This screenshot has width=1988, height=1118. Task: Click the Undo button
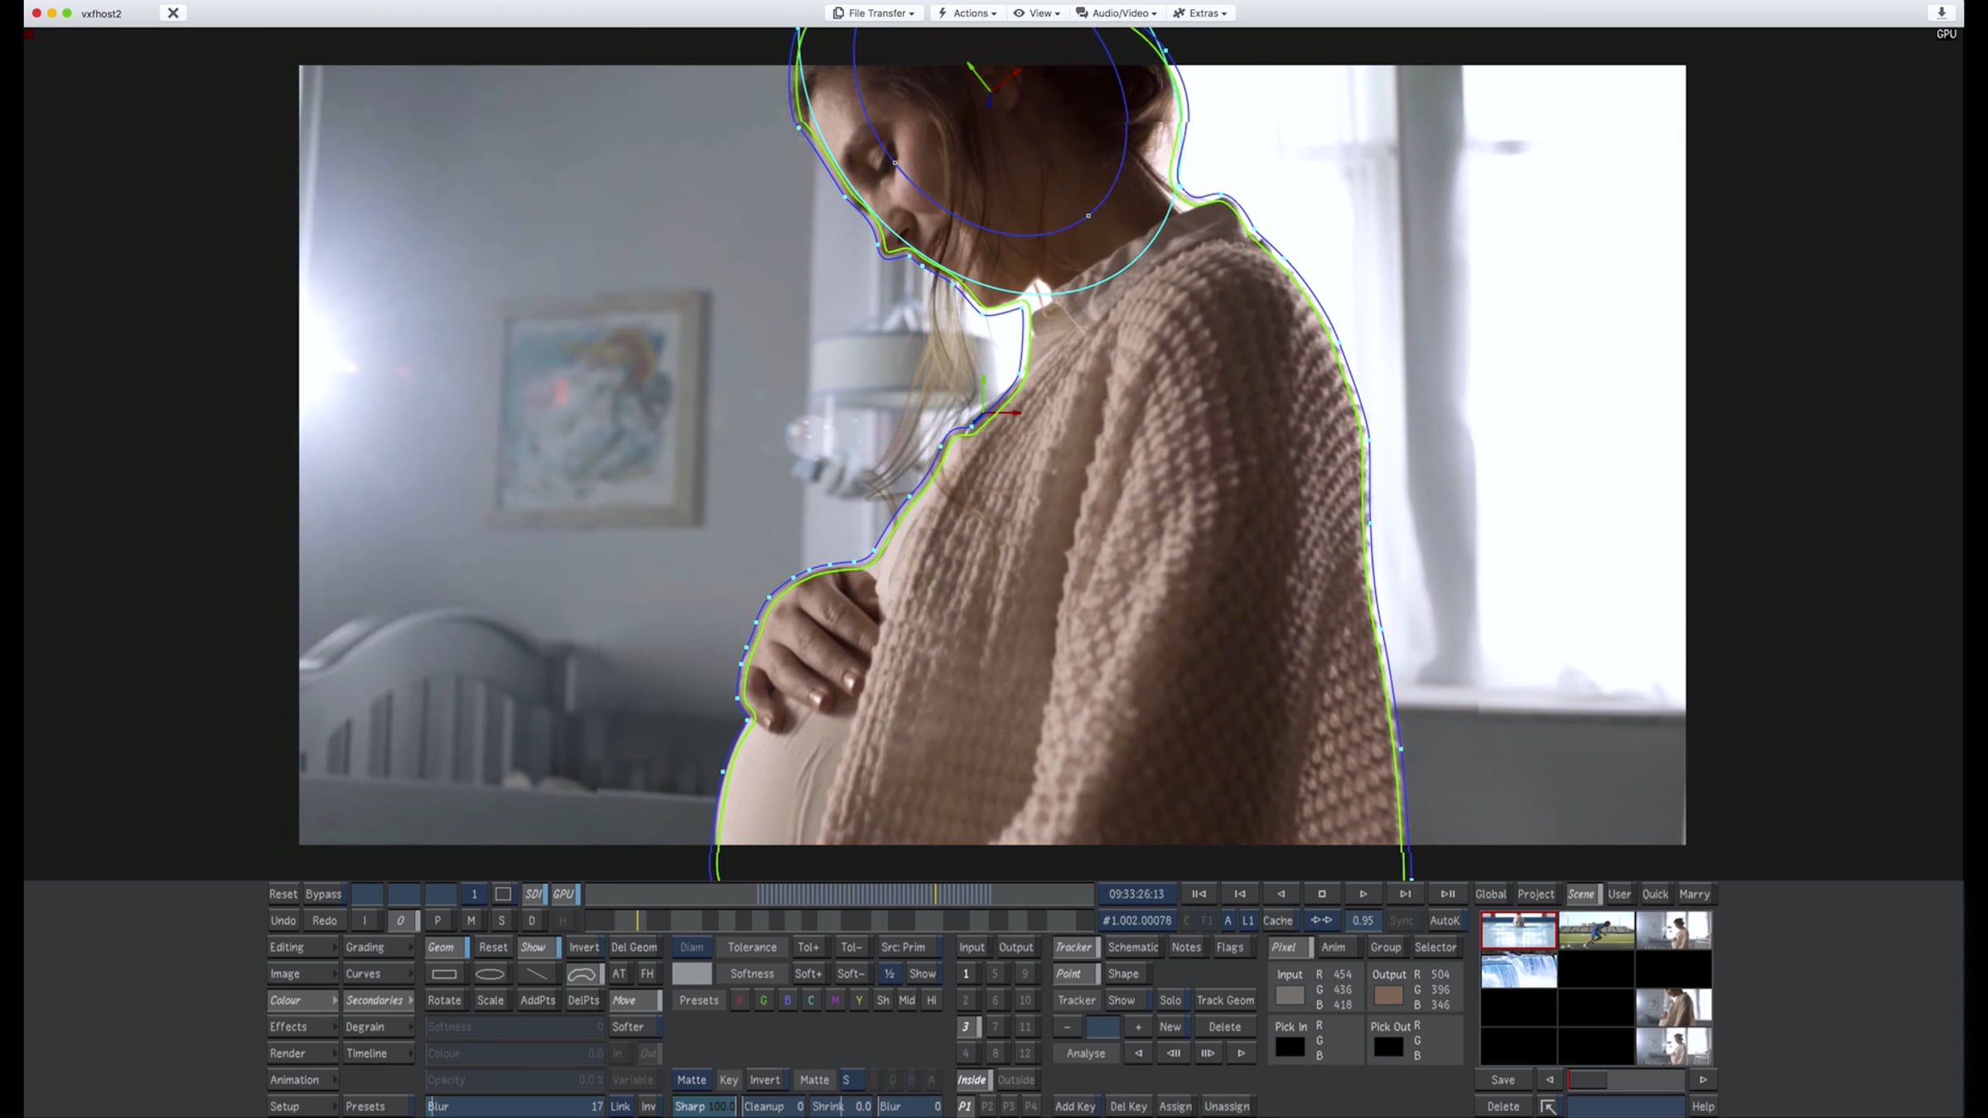[283, 921]
